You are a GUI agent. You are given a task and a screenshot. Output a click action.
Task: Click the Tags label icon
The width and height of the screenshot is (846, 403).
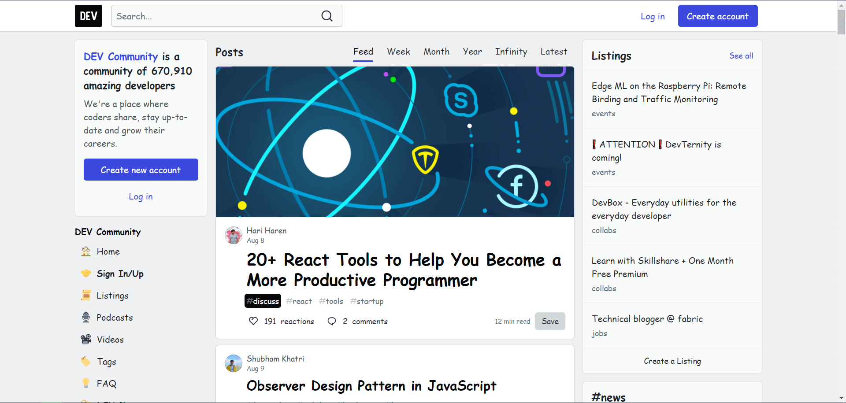[86, 361]
